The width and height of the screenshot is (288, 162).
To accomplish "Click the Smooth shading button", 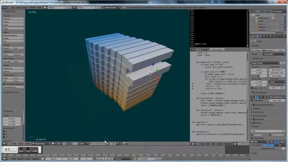I will point(8,48).
